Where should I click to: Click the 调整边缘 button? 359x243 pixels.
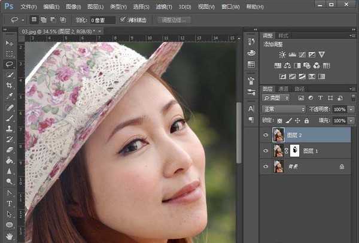(174, 20)
